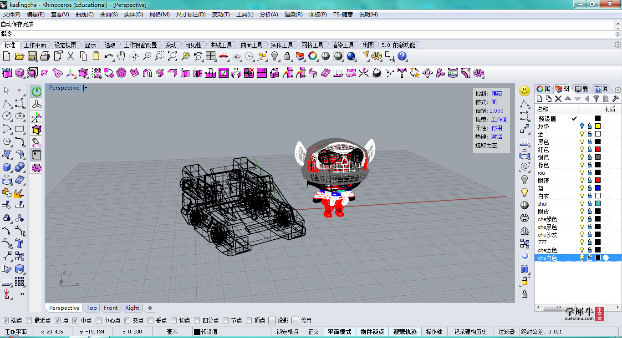622x338 pixels.
Task: Toggle the 中点 osnap checkbox
Action: coord(75,320)
